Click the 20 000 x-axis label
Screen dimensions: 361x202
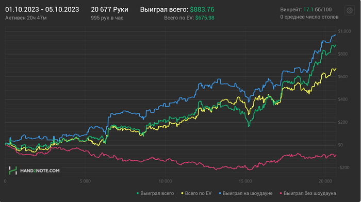pyautogui.click(x=325, y=181)
